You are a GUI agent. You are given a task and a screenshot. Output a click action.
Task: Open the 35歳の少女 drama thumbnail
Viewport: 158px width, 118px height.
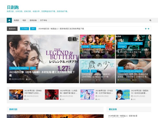97,64
